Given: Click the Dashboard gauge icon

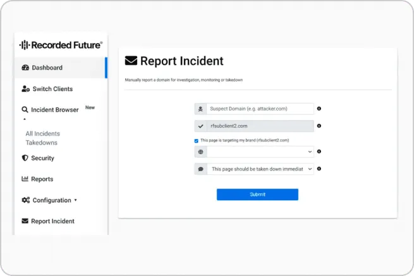Looking at the screenshot, I should point(25,68).
